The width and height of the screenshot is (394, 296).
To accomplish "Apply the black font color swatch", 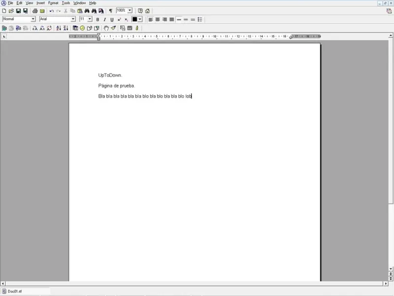I will pyautogui.click(x=134, y=19).
